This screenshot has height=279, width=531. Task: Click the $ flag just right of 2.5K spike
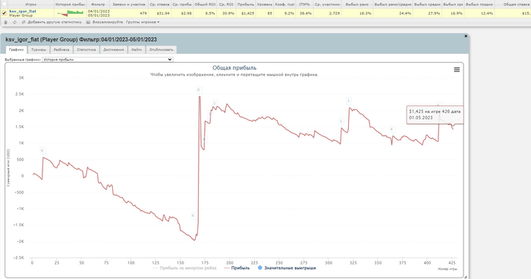[215, 103]
